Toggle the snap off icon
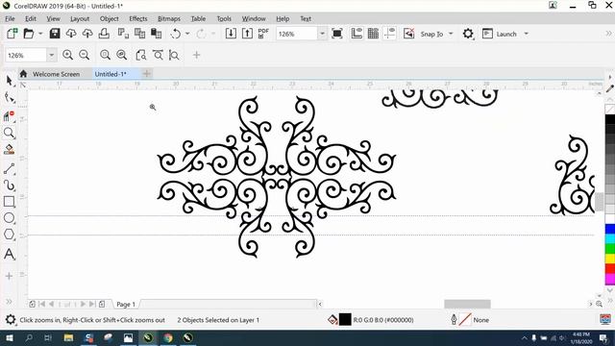The image size is (615, 346). (x=408, y=34)
